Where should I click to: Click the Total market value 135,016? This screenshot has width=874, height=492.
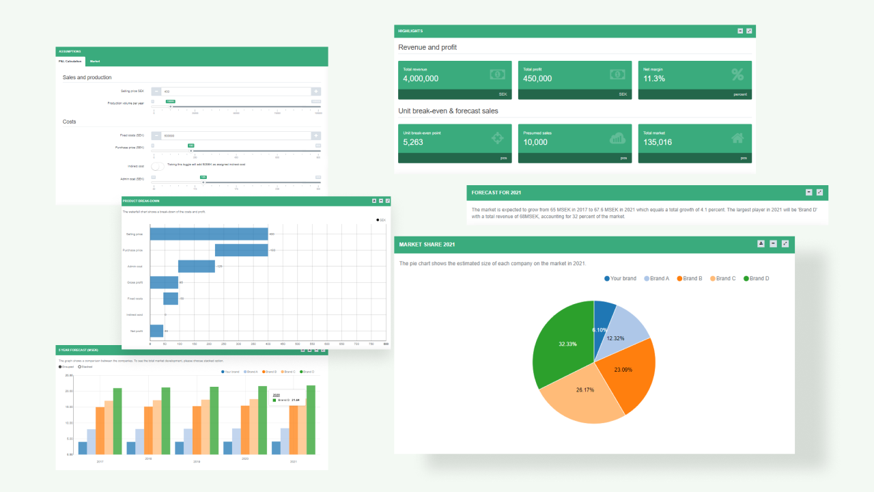658,142
